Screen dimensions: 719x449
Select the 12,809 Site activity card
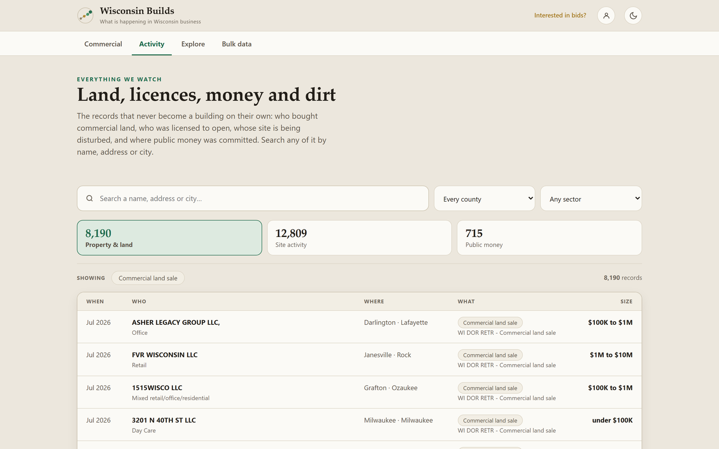point(359,238)
